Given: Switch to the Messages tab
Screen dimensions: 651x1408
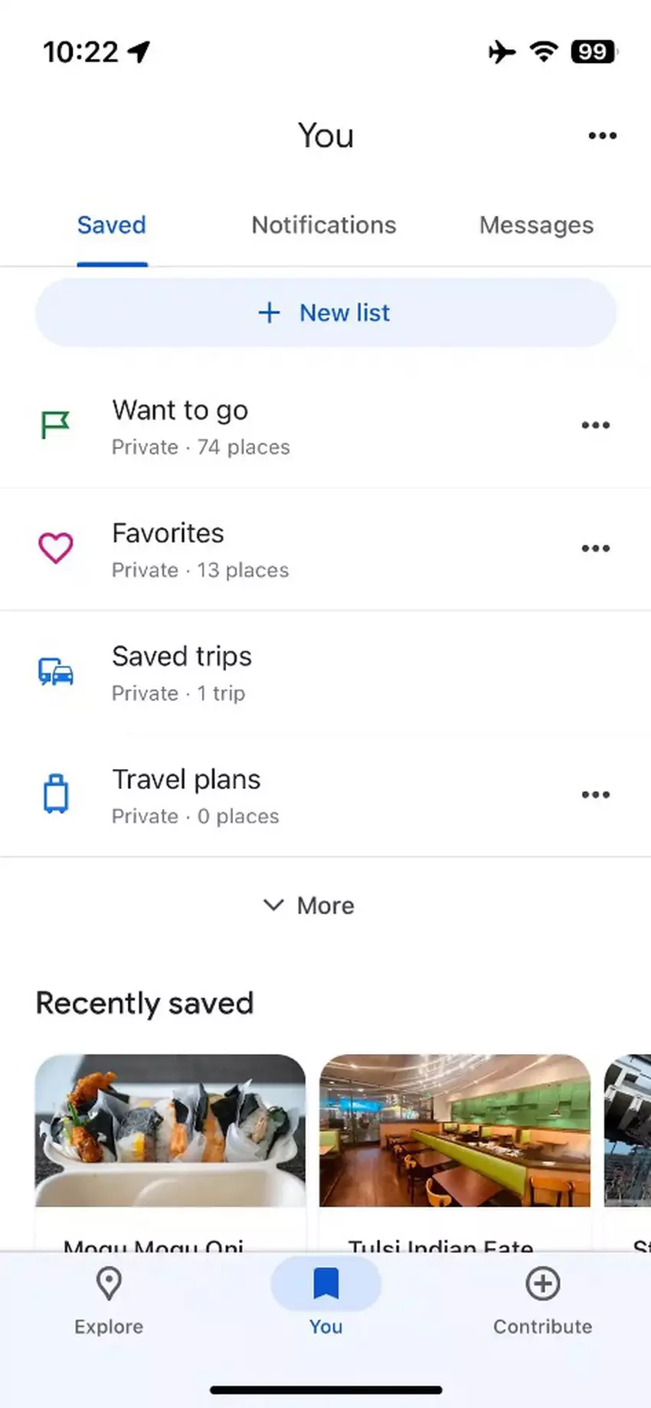Looking at the screenshot, I should click(536, 225).
